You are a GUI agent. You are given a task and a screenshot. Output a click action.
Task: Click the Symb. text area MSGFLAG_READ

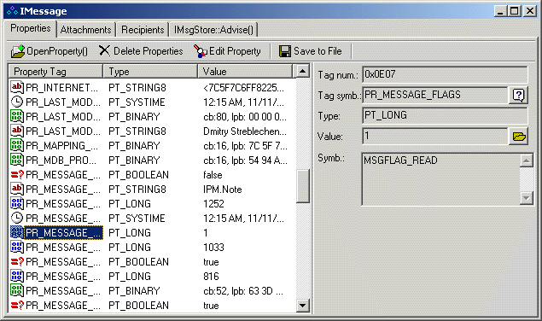pyautogui.click(x=440, y=179)
